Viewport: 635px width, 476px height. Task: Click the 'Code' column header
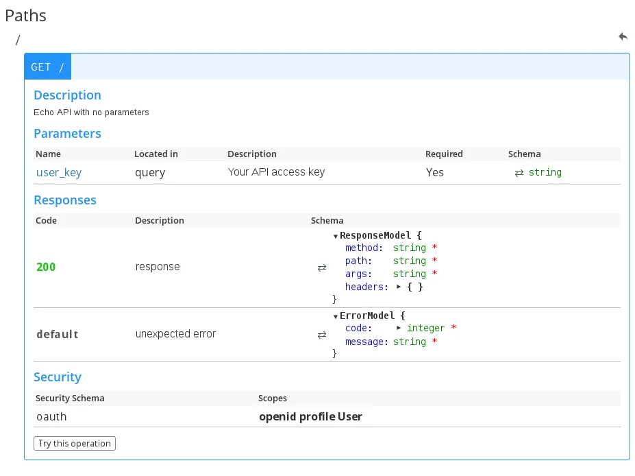pyautogui.click(x=46, y=221)
